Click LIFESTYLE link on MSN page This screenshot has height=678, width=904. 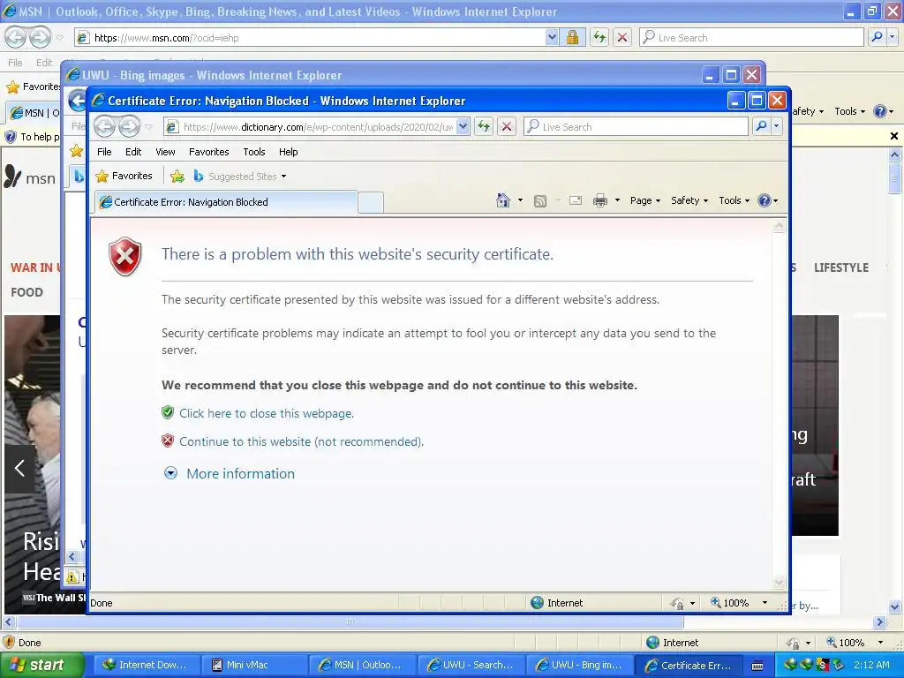841,267
